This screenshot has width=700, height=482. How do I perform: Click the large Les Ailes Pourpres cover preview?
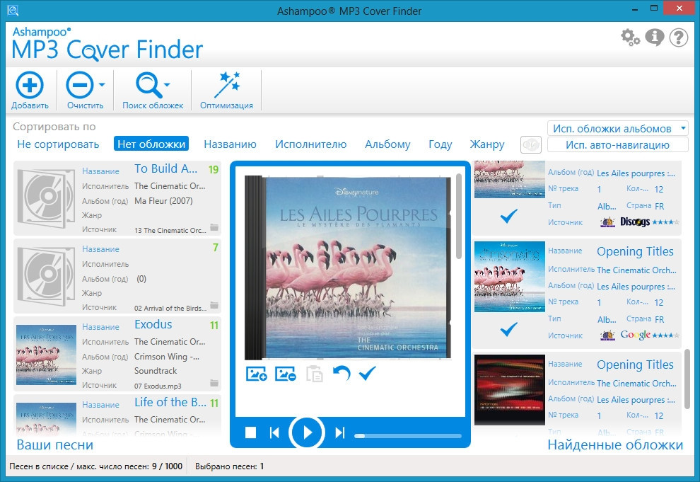point(348,268)
